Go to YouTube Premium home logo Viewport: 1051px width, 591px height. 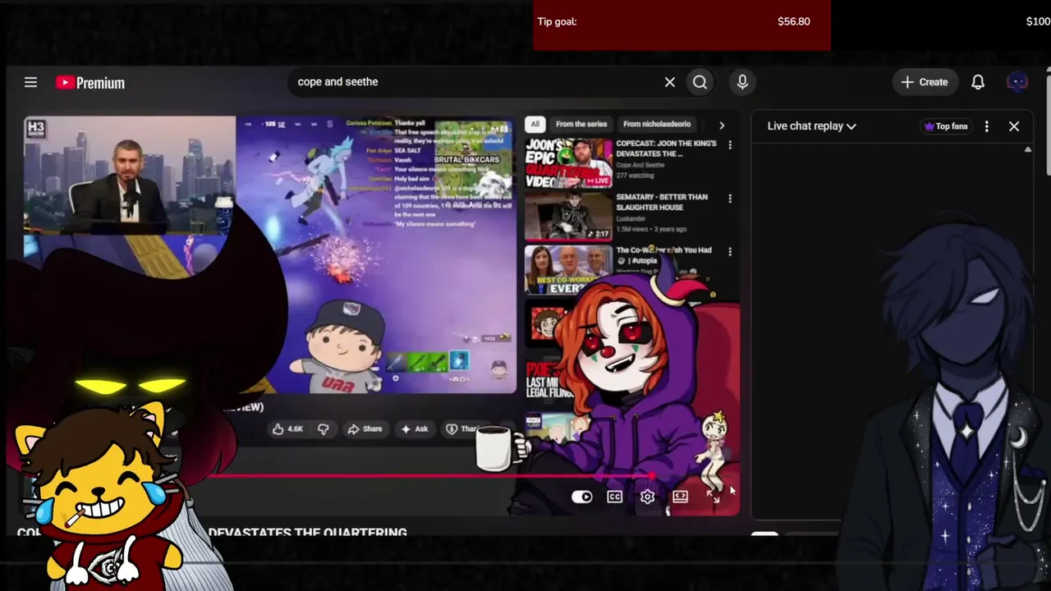tap(90, 83)
